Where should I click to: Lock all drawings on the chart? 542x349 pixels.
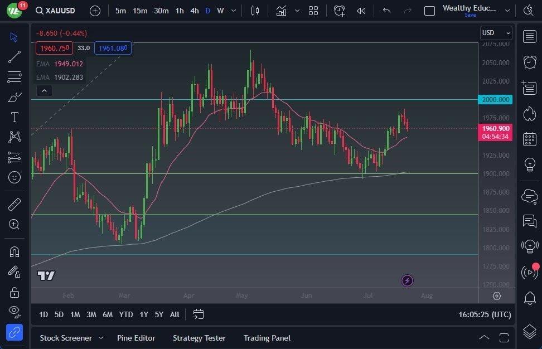click(14, 292)
